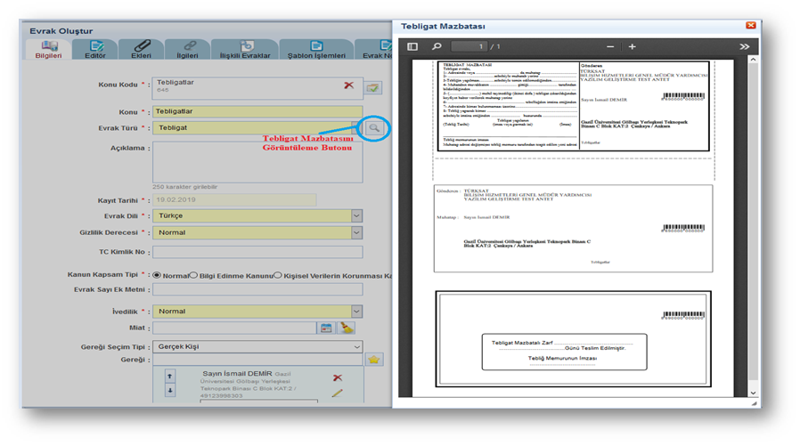Click the PDF viewer search icon
Image resolution: width=800 pixels, height=446 pixels.
click(437, 46)
